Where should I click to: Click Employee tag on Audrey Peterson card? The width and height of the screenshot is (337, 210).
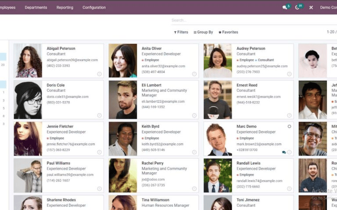click(x=245, y=60)
